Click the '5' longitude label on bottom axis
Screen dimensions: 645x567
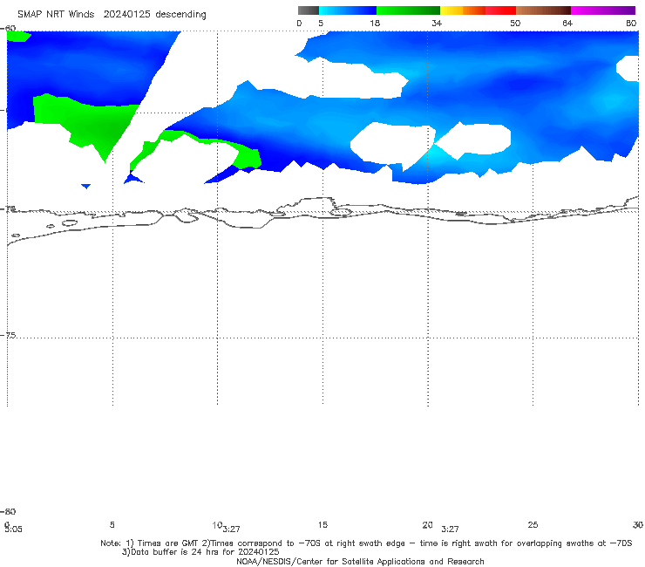(x=112, y=524)
